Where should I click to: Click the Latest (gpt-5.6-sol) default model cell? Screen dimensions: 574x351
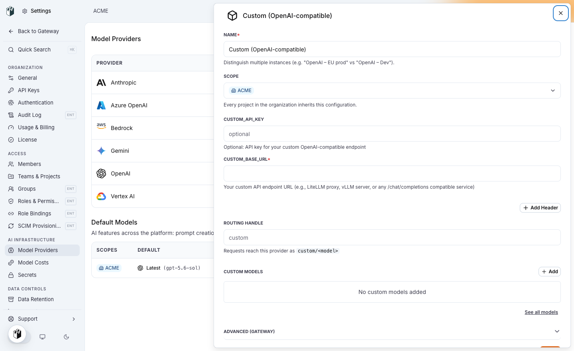pos(169,268)
